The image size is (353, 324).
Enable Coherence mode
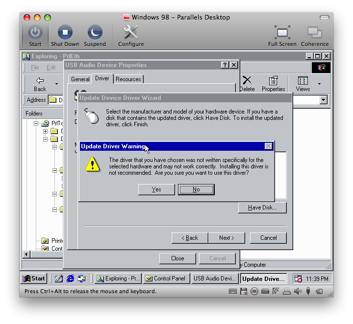point(314,33)
